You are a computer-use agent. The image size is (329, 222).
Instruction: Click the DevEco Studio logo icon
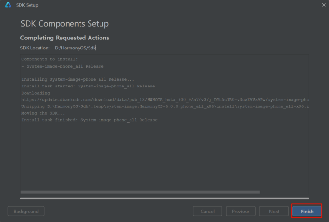pos(8,5)
